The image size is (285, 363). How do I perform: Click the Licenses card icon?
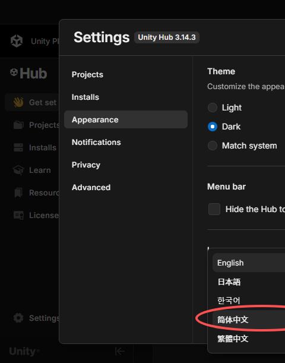[x=18, y=215]
